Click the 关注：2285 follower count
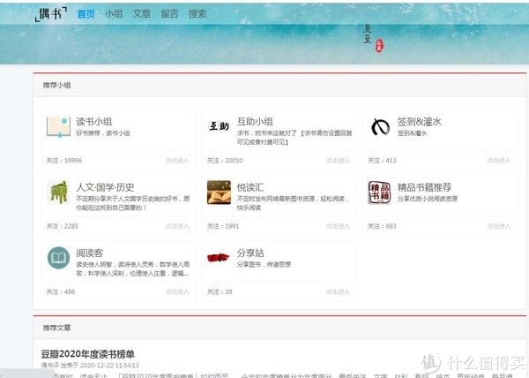 tap(62, 226)
